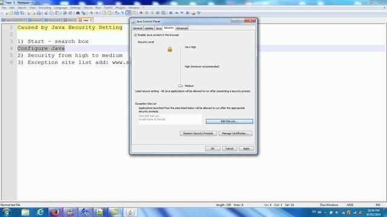The width and height of the screenshot is (387, 217).
Task: Toggle Enable Java content in the browser
Action: point(135,35)
